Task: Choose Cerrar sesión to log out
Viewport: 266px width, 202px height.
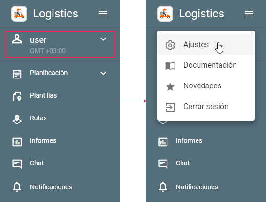Action: 206,107
